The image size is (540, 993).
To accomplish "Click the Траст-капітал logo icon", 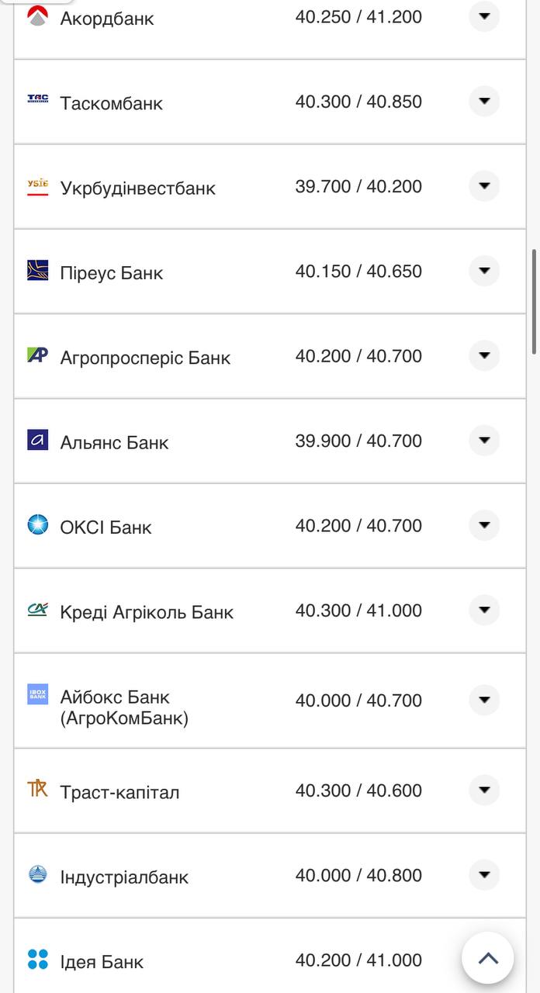I will [37, 789].
